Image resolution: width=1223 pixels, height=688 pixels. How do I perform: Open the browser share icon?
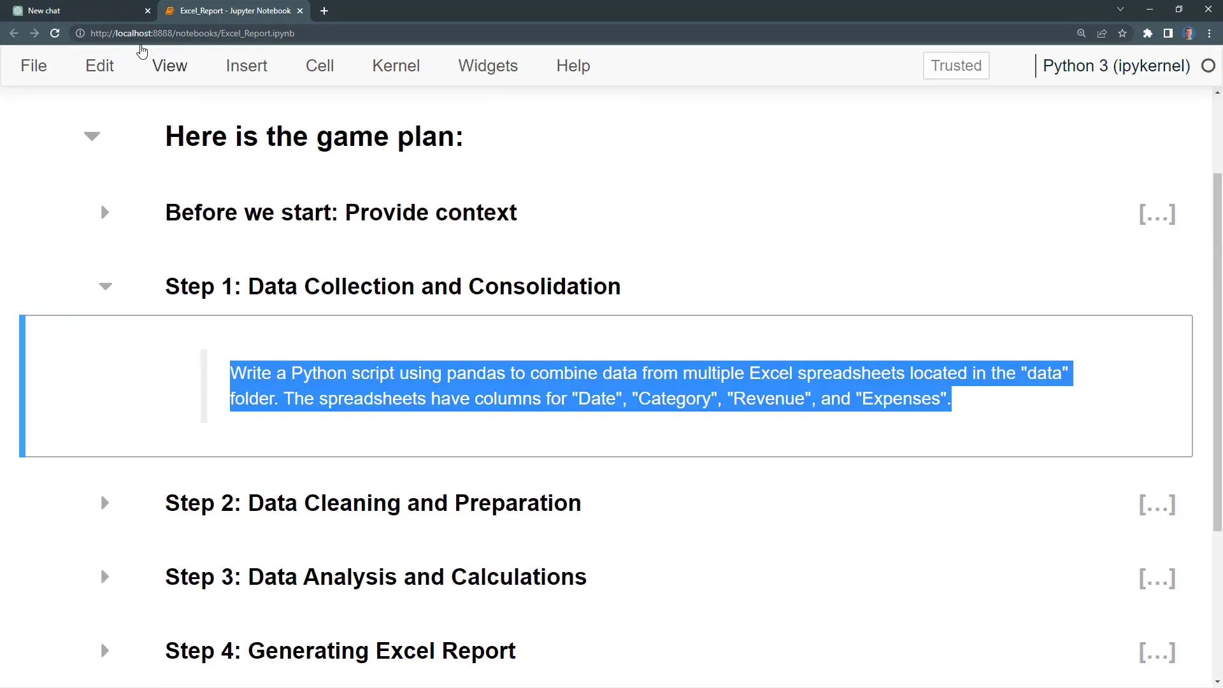pos(1102,33)
